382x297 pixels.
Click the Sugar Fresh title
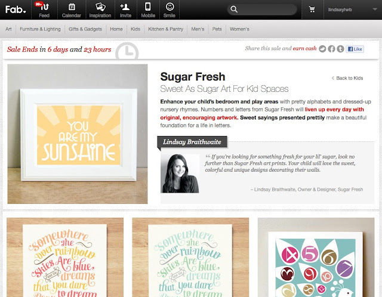point(192,77)
